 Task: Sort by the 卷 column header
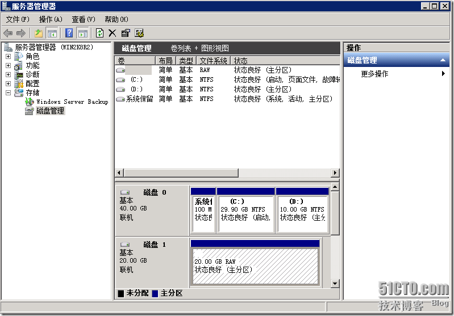click(x=135, y=61)
